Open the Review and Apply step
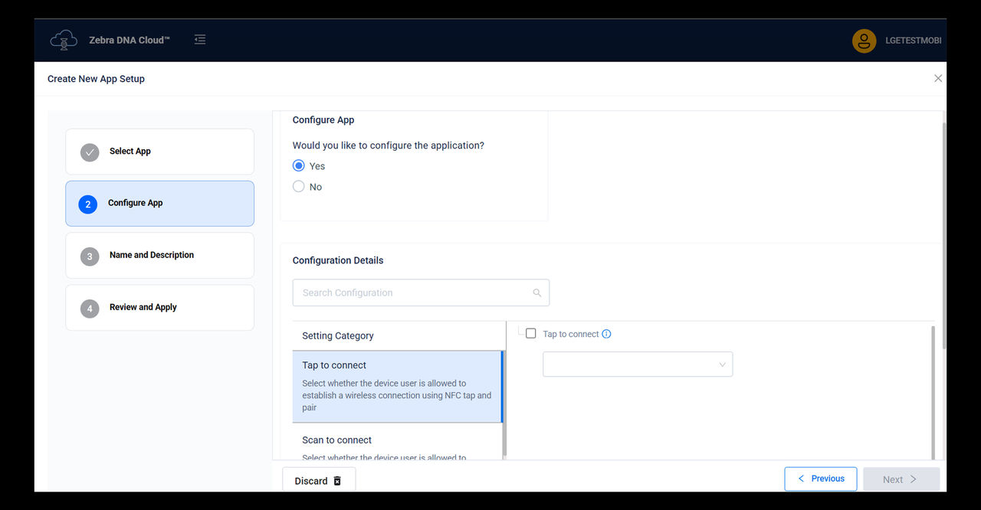Image resolution: width=981 pixels, height=510 pixels. click(x=159, y=307)
